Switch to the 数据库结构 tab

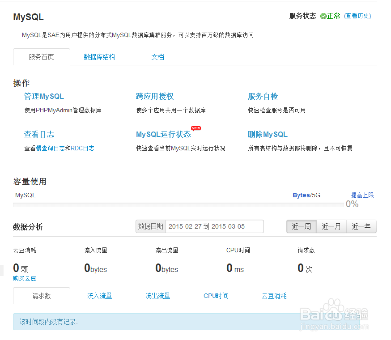(99, 57)
